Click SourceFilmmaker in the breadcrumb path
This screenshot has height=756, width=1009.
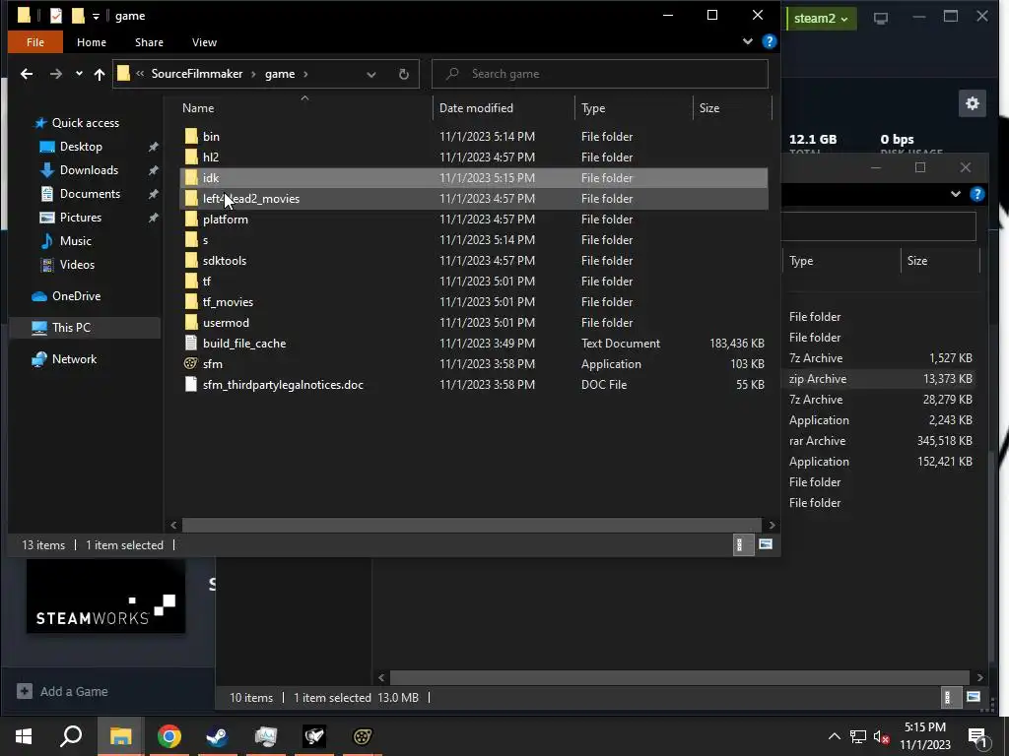[197, 74]
